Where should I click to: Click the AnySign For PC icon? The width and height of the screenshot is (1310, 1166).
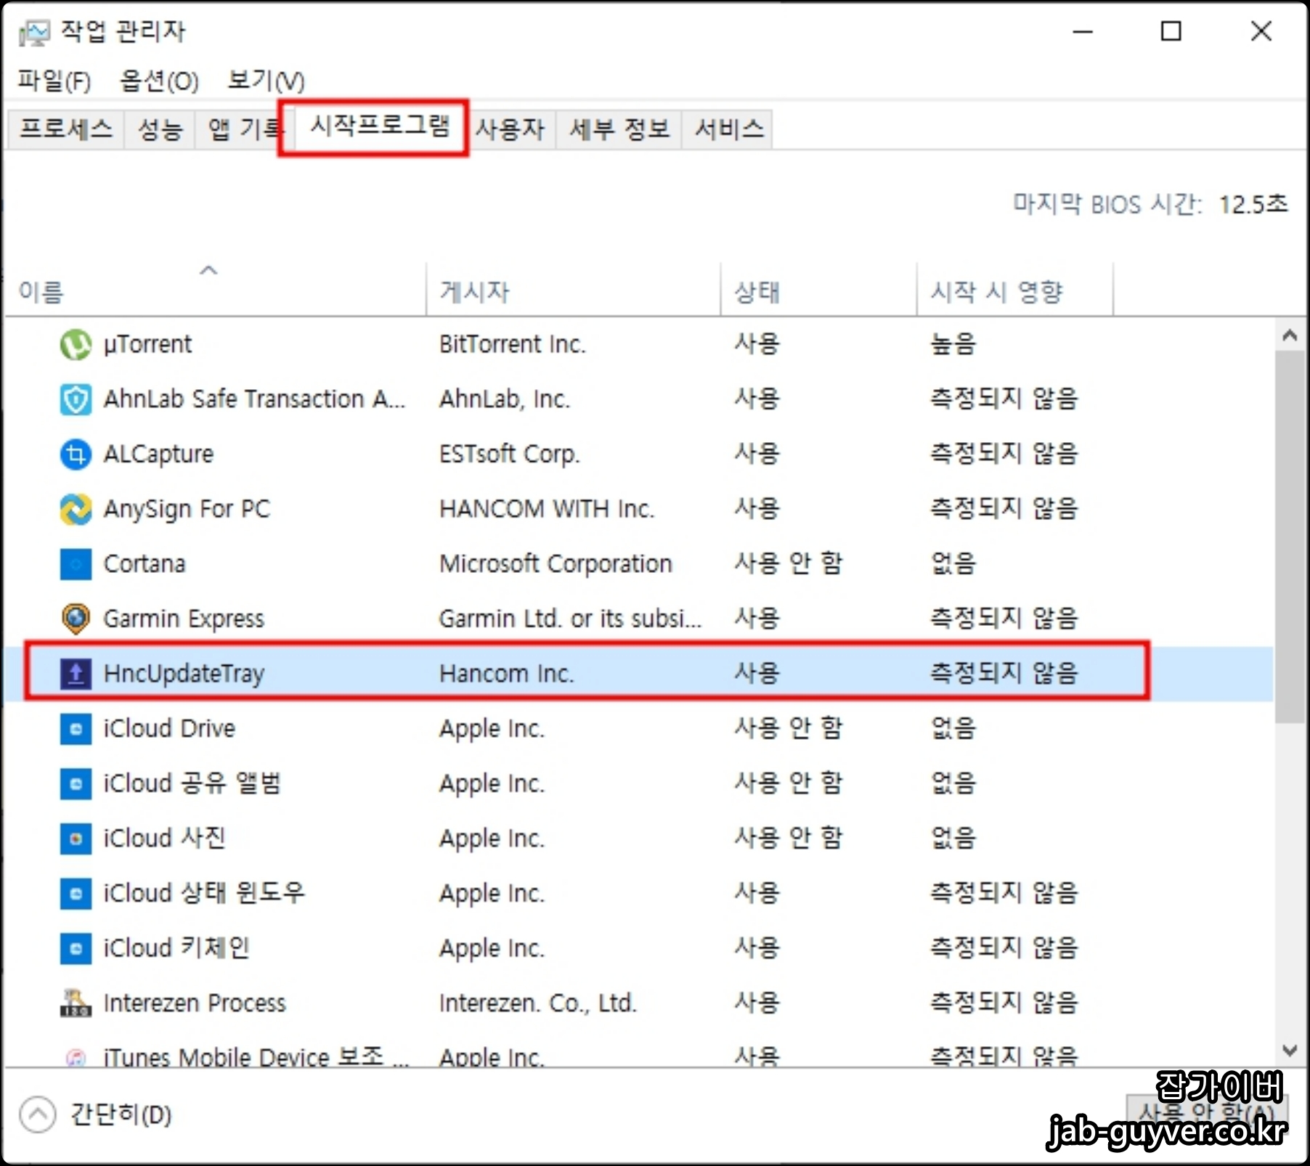pos(76,509)
